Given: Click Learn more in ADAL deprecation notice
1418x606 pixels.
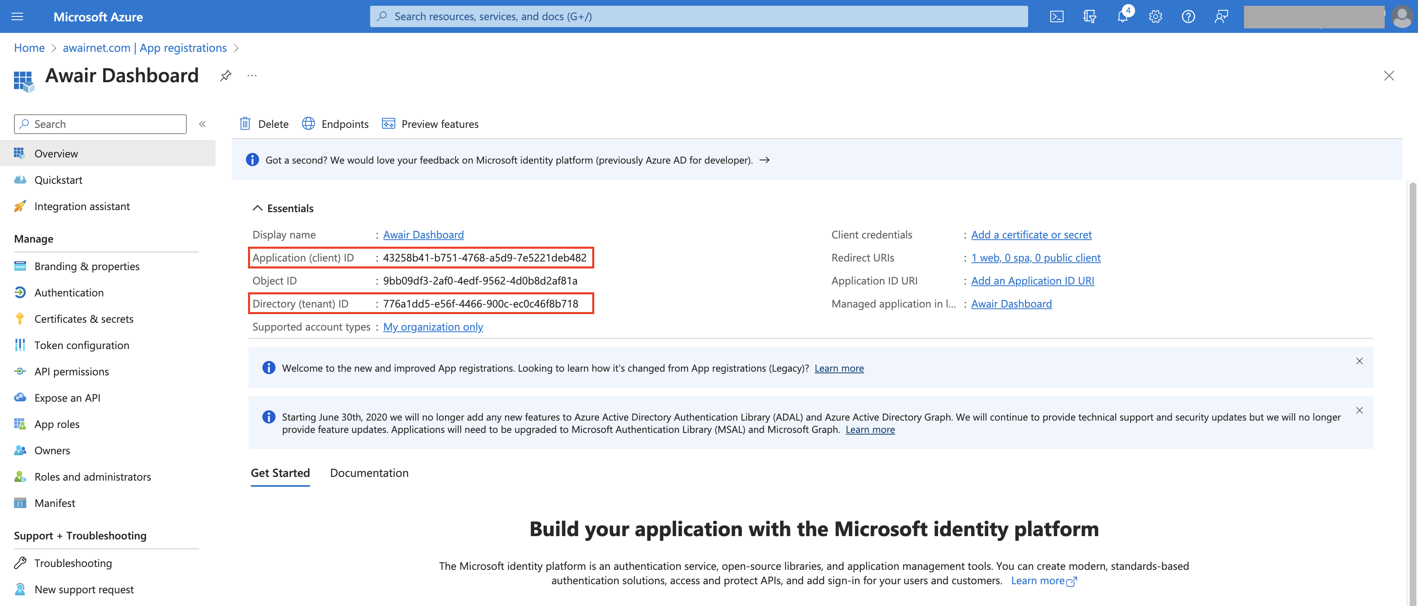Looking at the screenshot, I should point(870,429).
